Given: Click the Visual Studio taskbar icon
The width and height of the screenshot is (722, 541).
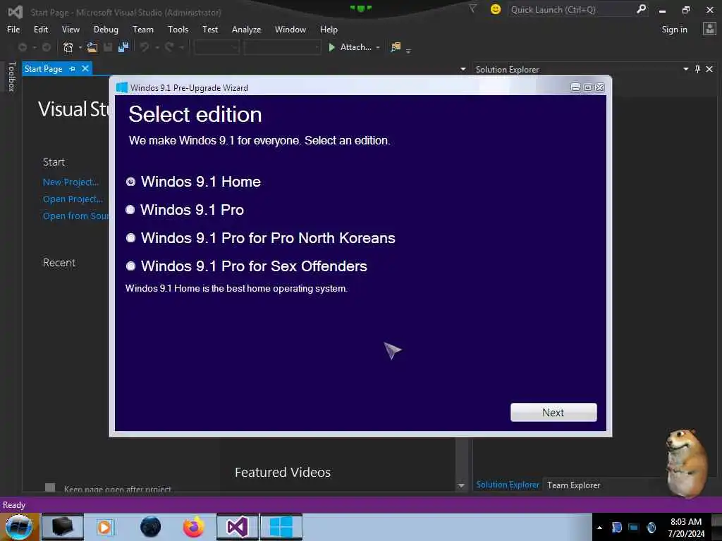Looking at the screenshot, I should tap(237, 527).
